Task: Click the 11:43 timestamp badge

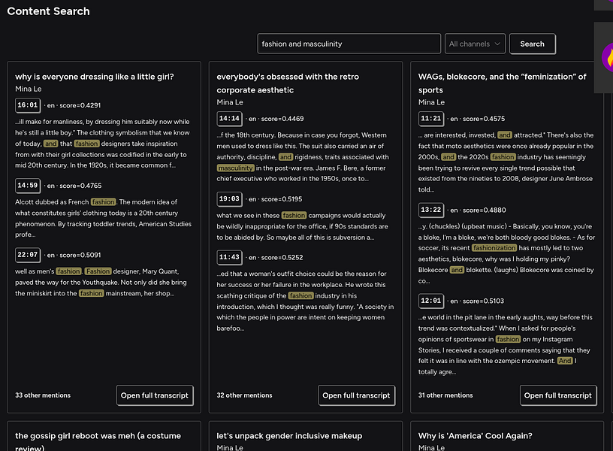Action: [229, 257]
